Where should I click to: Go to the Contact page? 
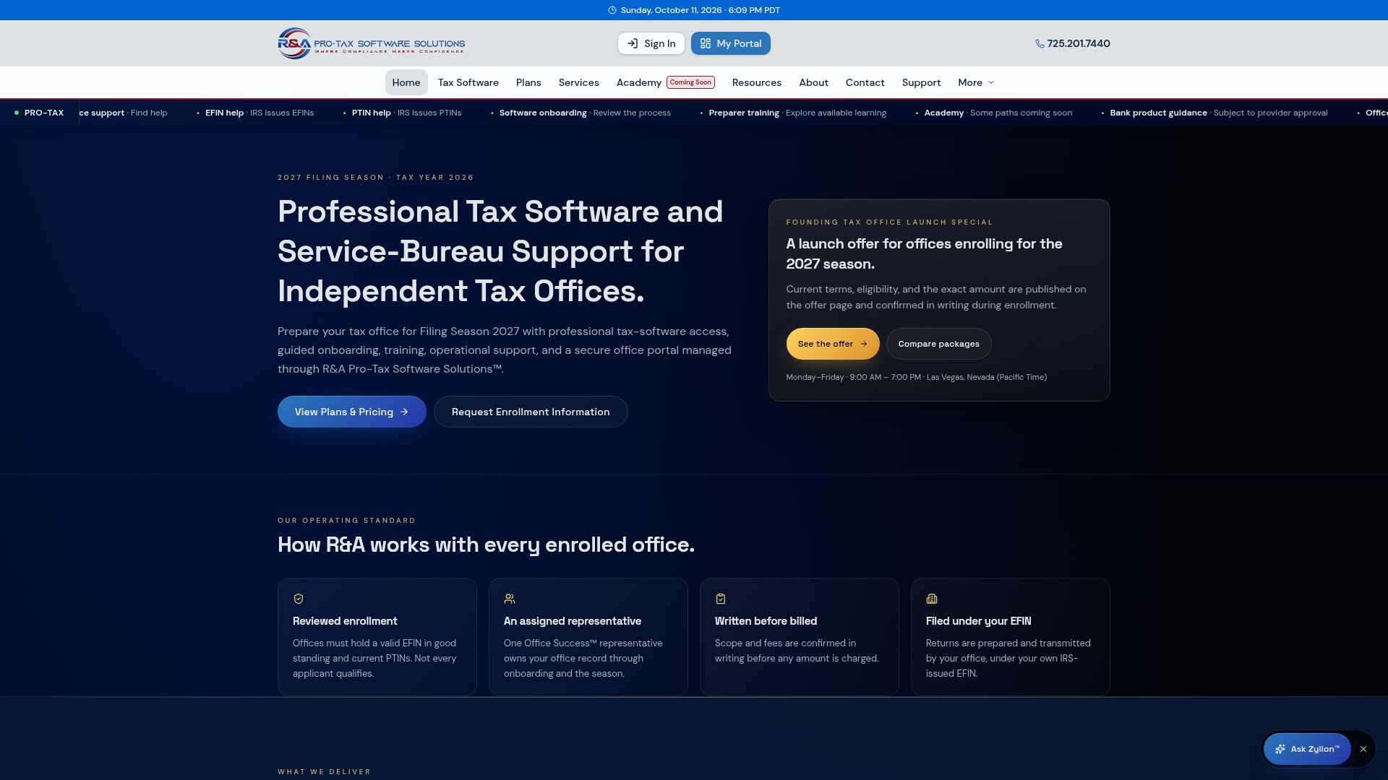pyautogui.click(x=865, y=82)
